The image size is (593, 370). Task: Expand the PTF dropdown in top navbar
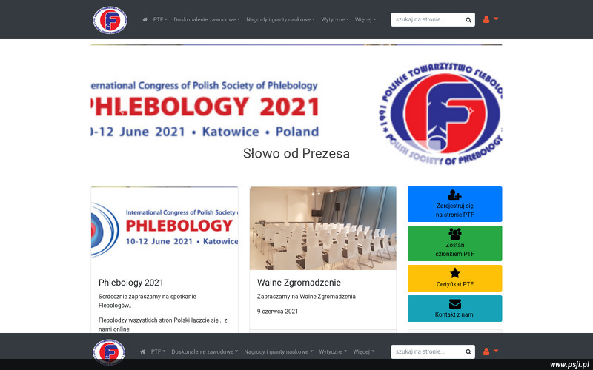tap(160, 20)
